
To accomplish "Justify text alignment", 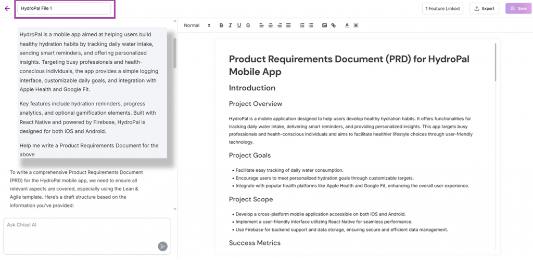I will [288, 25].
